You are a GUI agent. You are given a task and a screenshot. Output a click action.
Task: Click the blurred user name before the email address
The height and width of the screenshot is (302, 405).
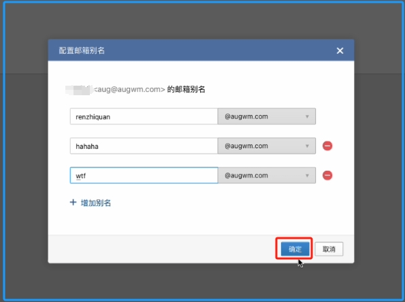[79, 90]
